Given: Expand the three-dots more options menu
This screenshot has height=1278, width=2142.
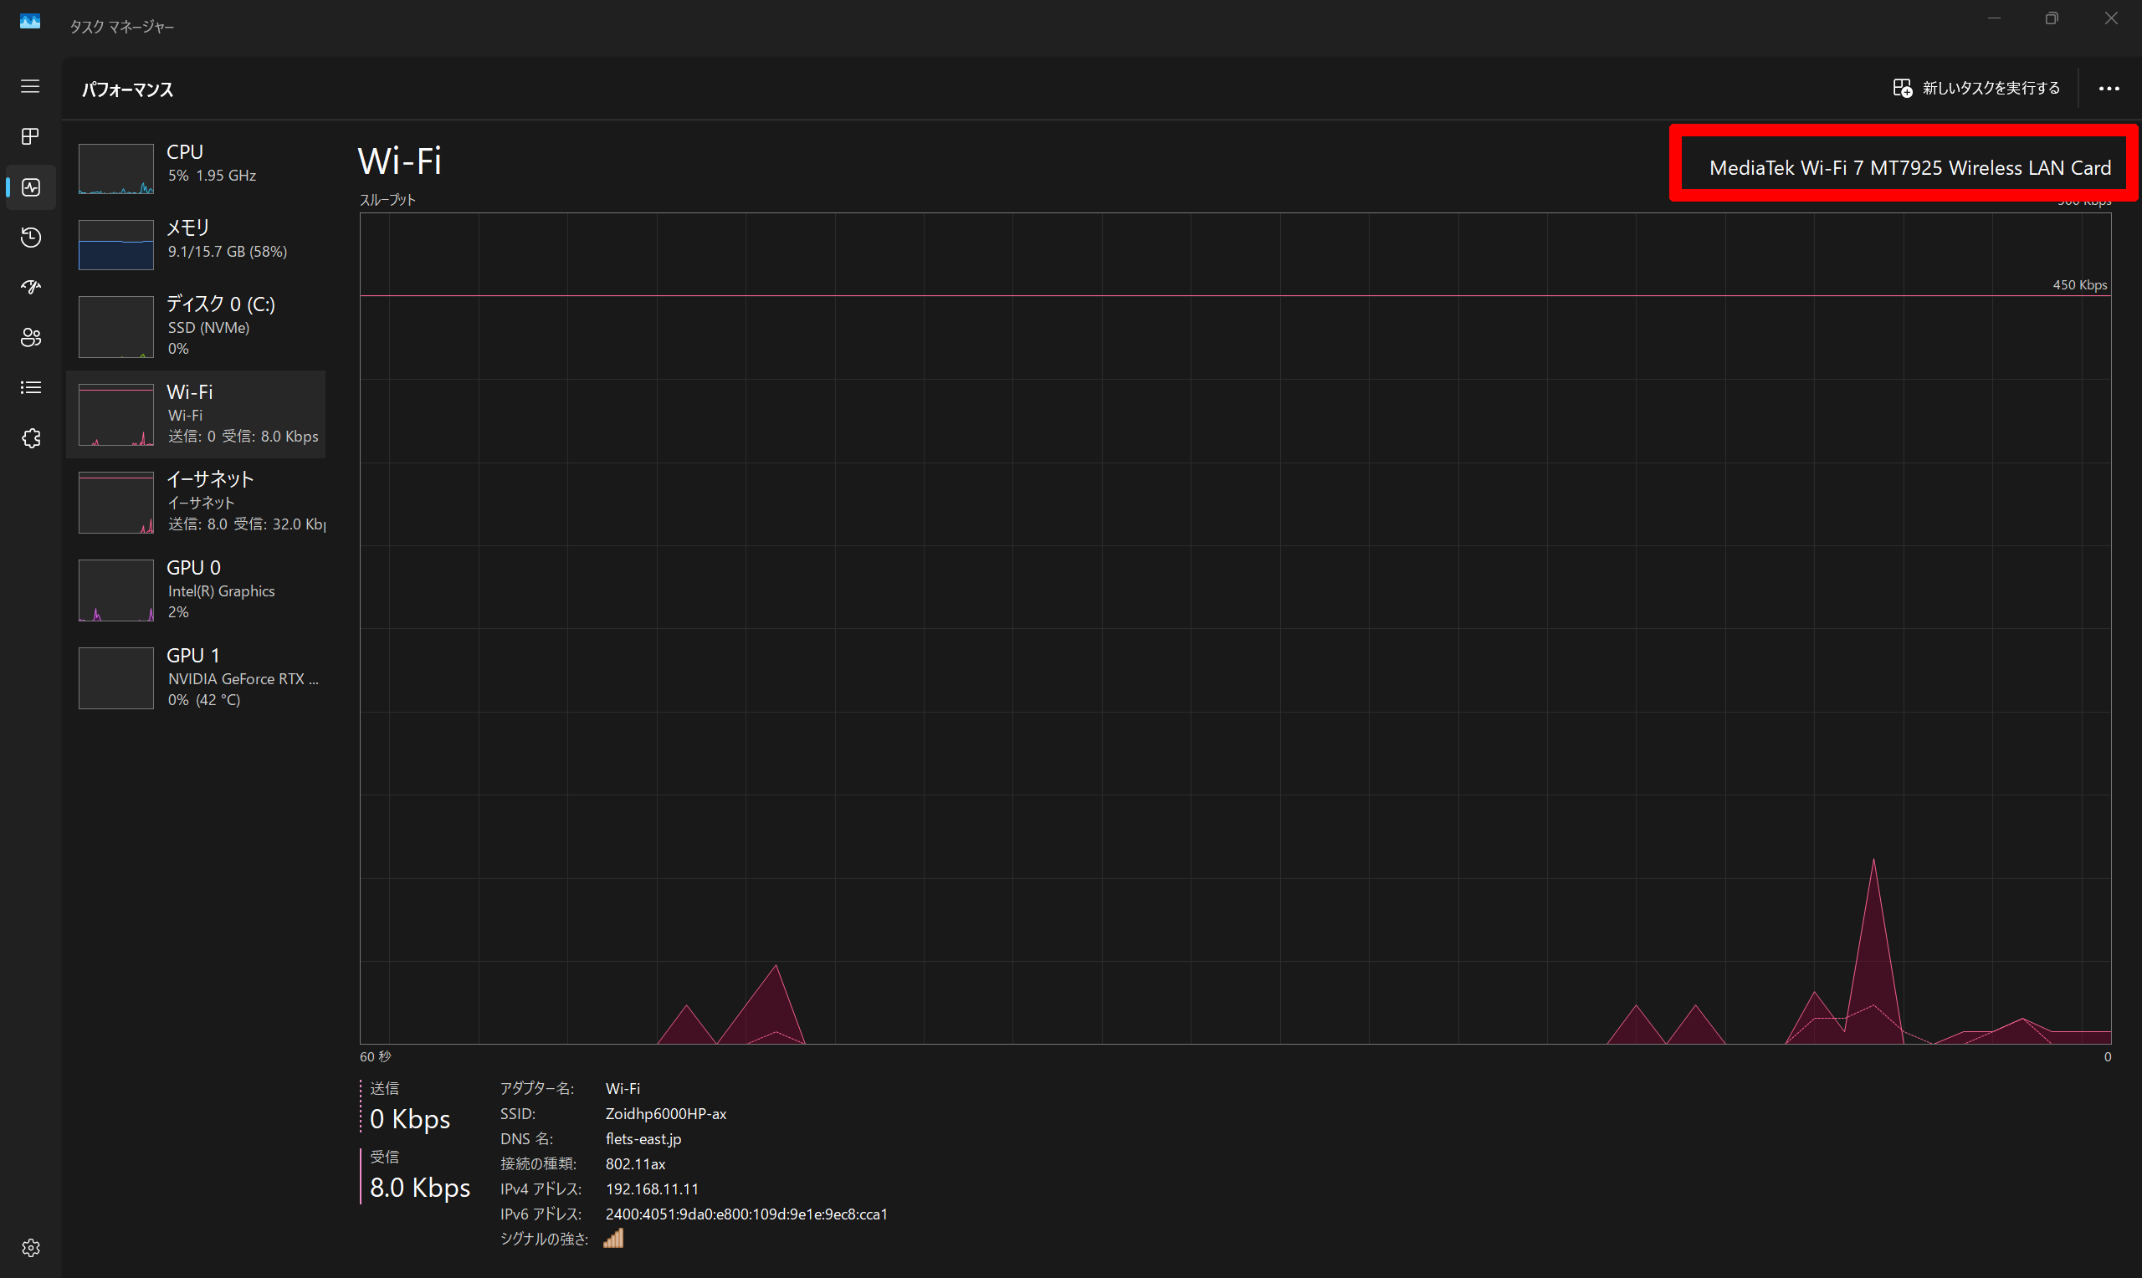Looking at the screenshot, I should pyautogui.click(x=2109, y=89).
